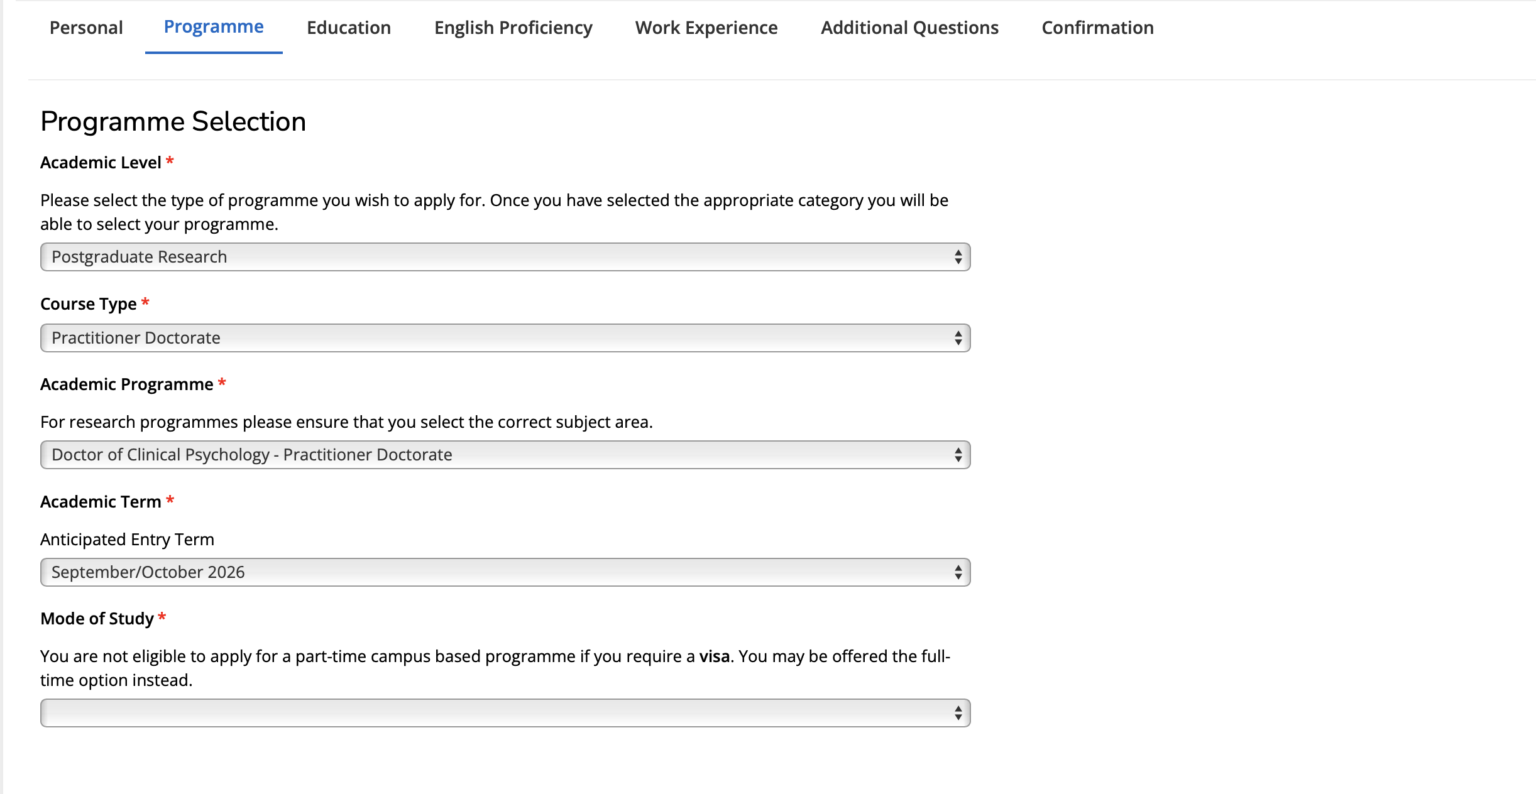Switch to the Programme tab

pyautogui.click(x=214, y=27)
